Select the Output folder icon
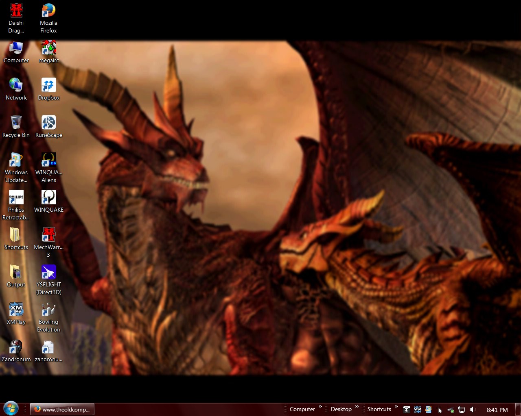The height and width of the screenshot is (416, 521). 16,276
